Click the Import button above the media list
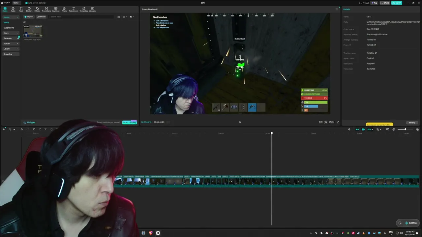 [x=29, y=17]
